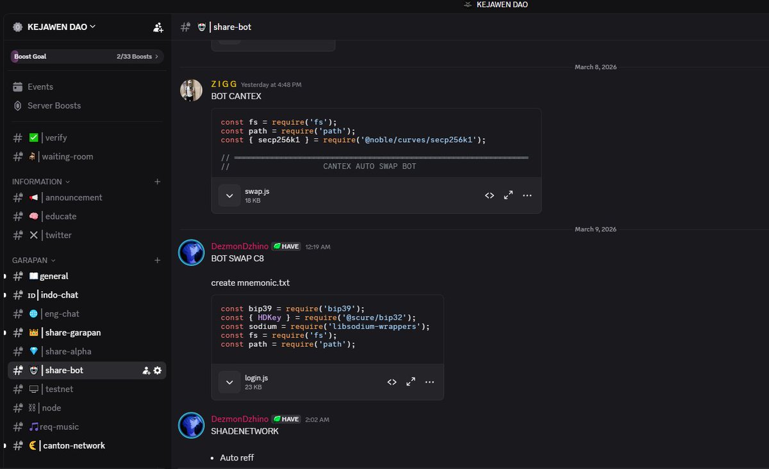Change language of swap.js code preview

490,196
